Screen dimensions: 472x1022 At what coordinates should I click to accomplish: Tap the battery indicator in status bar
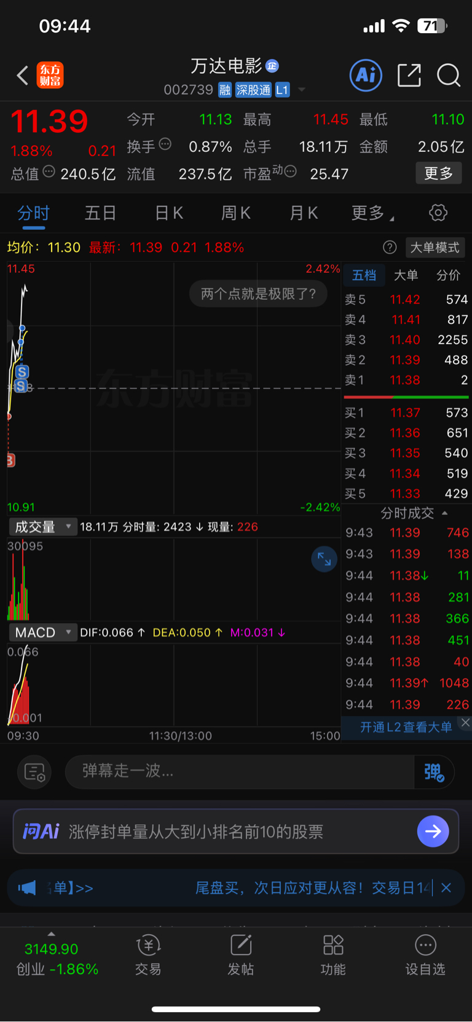[x=433, y=26]
